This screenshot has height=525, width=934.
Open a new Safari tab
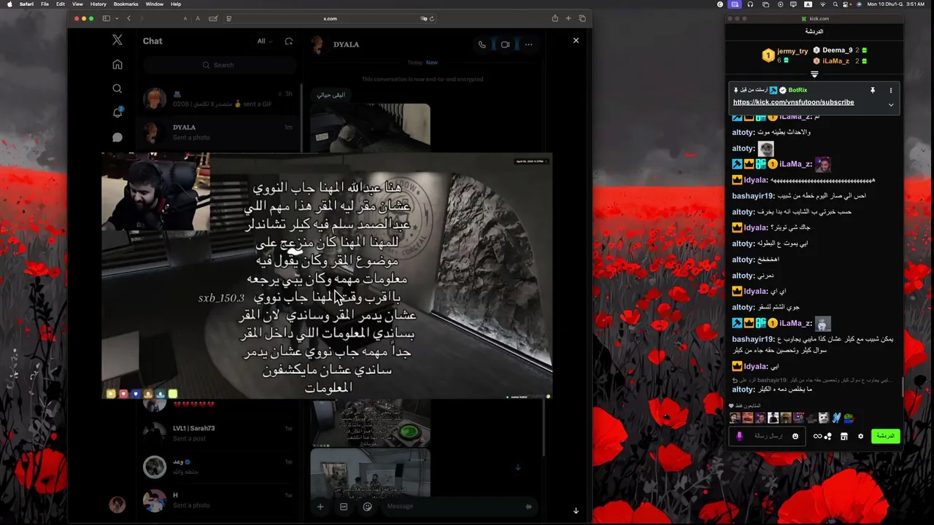(568, 18)
